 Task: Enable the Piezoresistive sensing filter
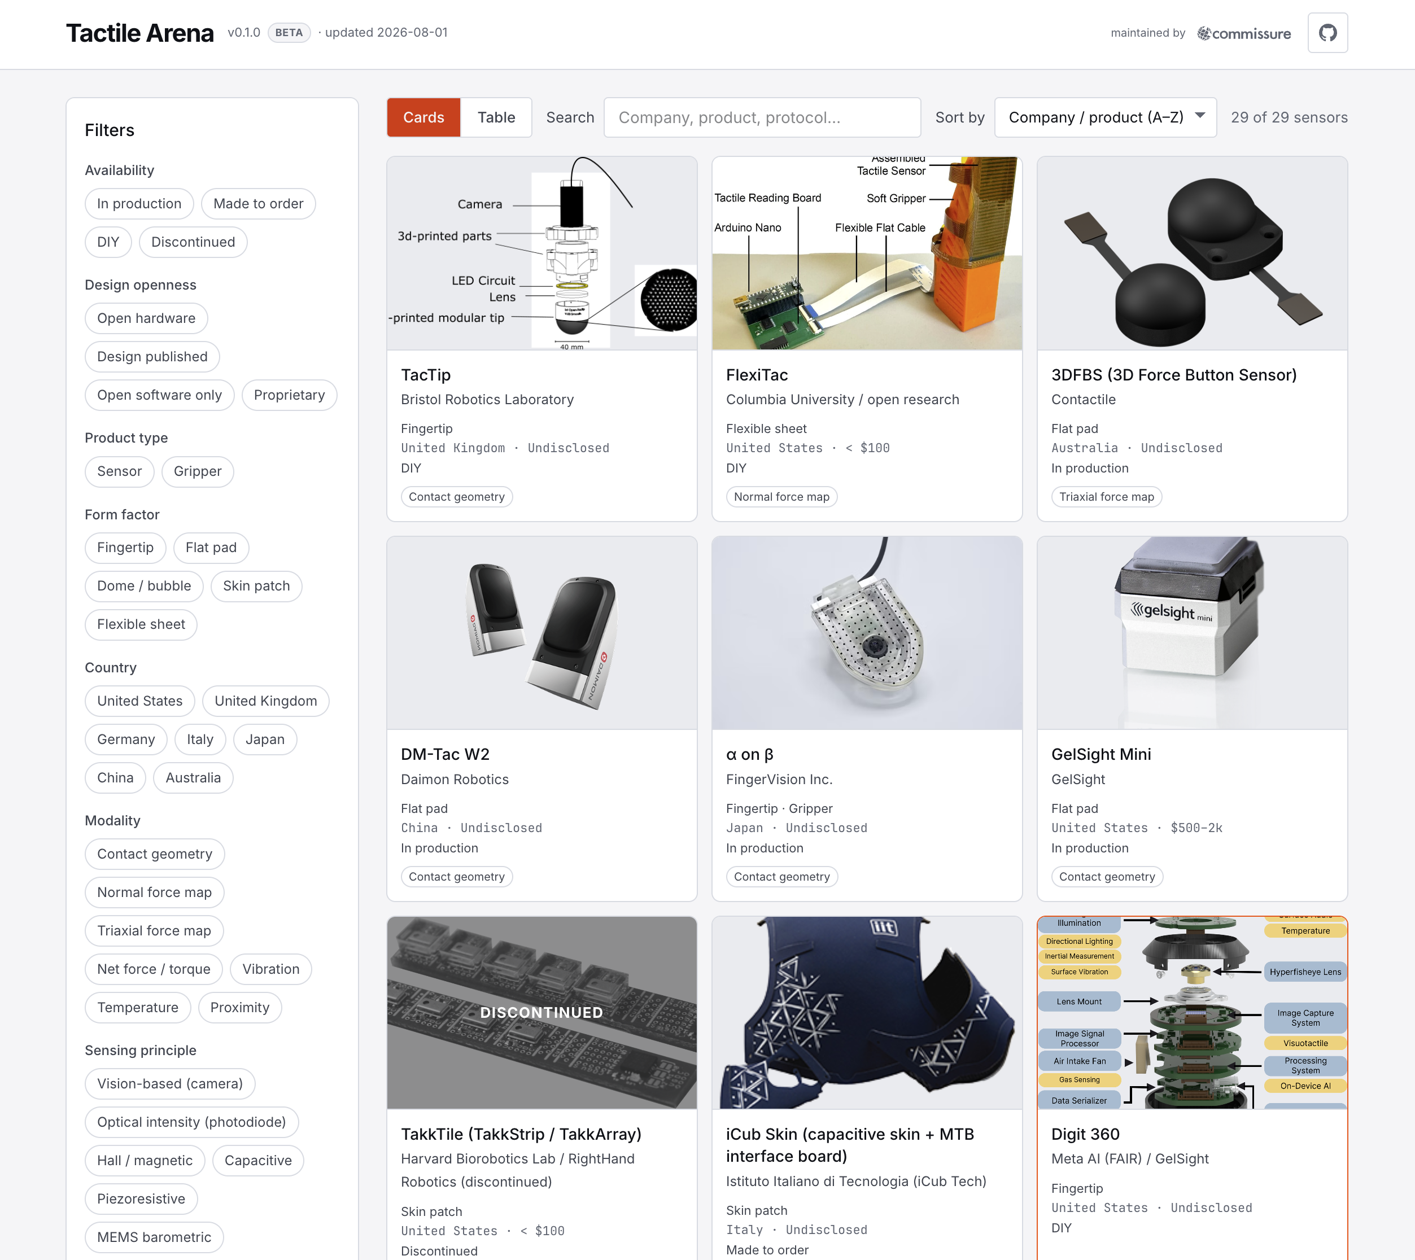pyautogui.click(x=141, y=1199)
